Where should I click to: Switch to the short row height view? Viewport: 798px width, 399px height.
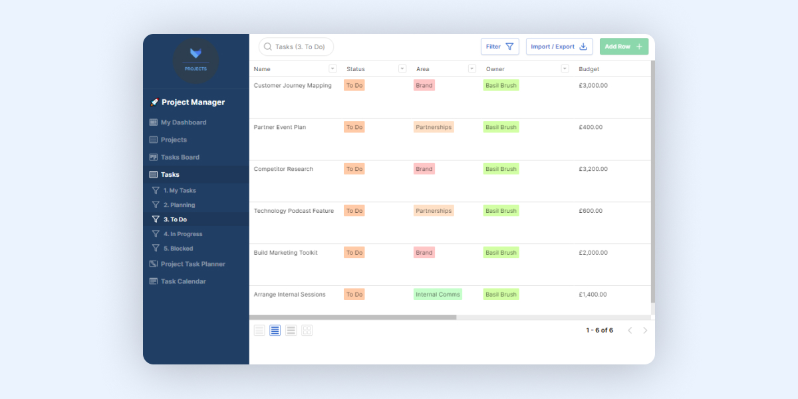tap(259, 330)
